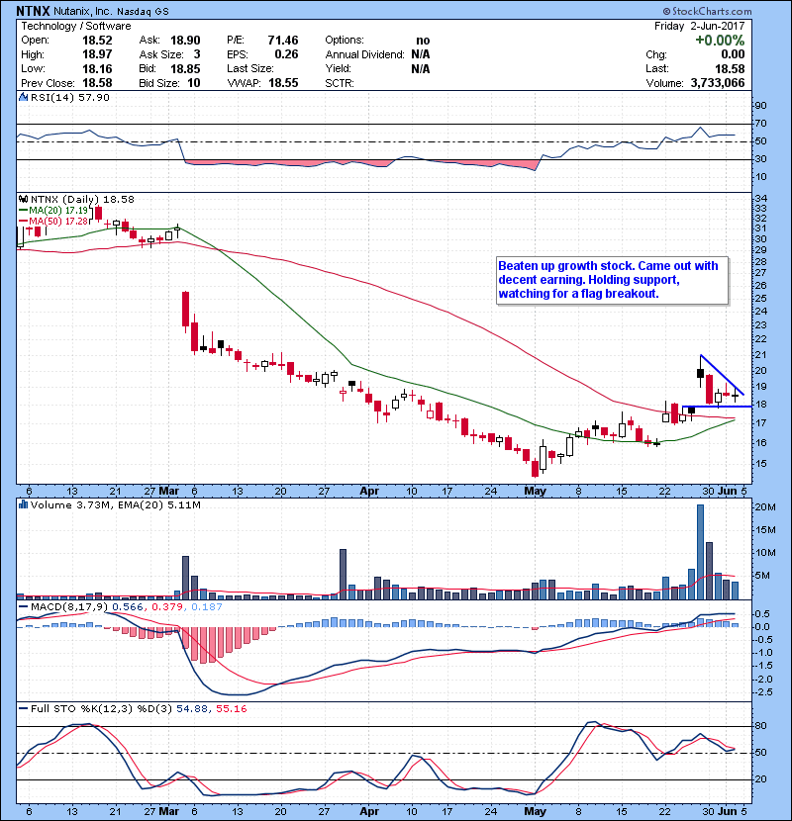Click the blue flag breakout annotation box
792x821 pixels.
(x=612, y=280)
